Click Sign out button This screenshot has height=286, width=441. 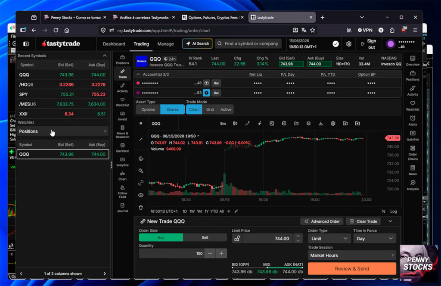[x=369, y=44]
